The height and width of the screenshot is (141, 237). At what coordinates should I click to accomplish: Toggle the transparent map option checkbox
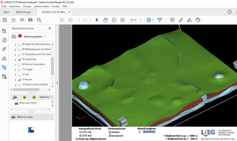click(x=110, y=136)
